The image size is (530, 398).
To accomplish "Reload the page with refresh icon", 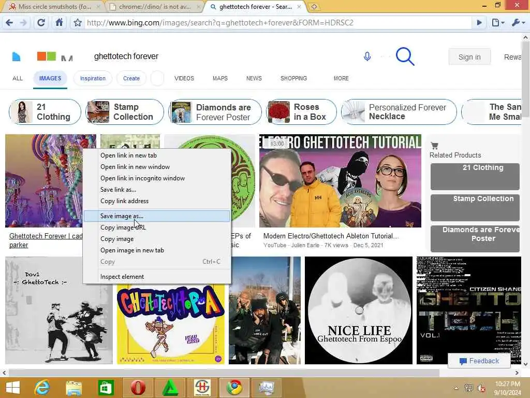I will [41, 23].
